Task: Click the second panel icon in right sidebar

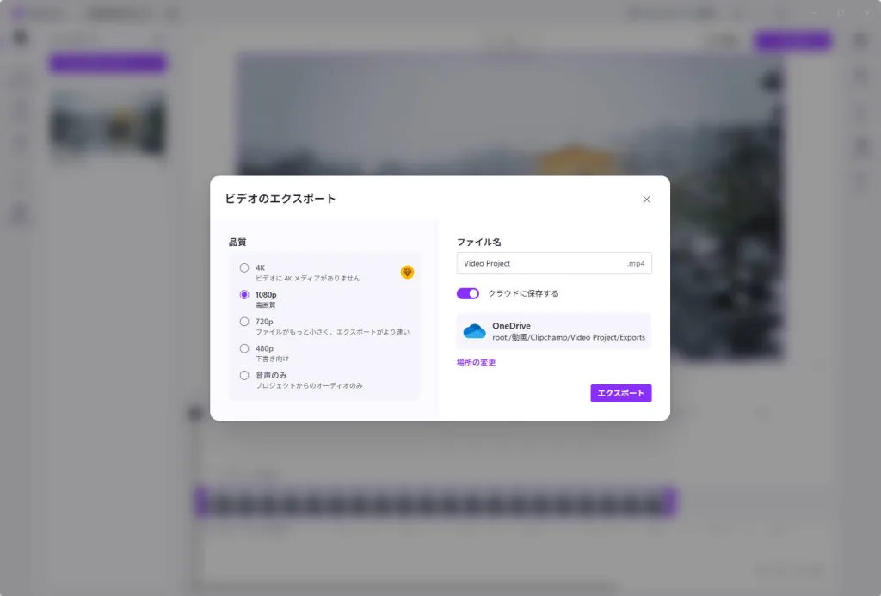Action: click(859, 77)
